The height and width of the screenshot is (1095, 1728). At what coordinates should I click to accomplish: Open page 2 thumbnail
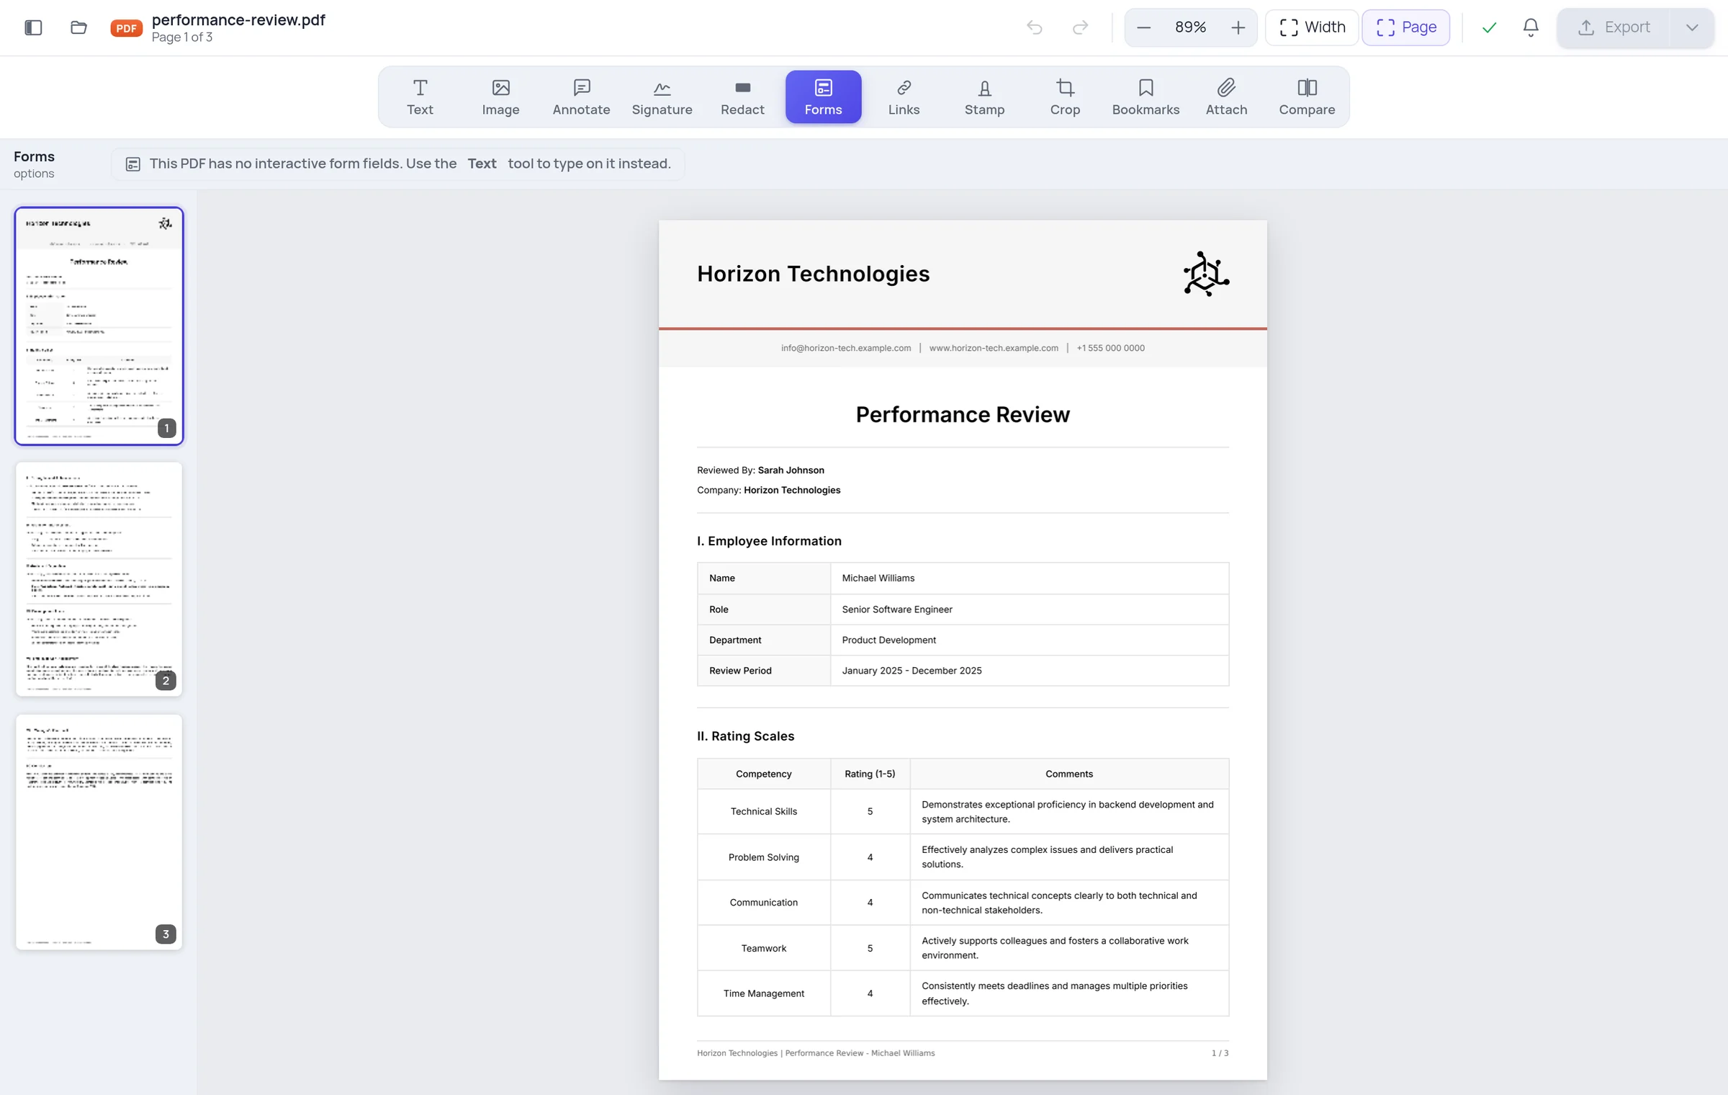tap(99, 579)
